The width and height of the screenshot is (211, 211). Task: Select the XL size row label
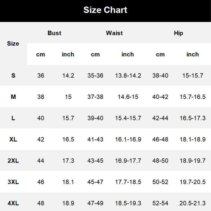(13, 140)
